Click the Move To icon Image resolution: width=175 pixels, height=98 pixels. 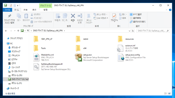pos(58,16)
